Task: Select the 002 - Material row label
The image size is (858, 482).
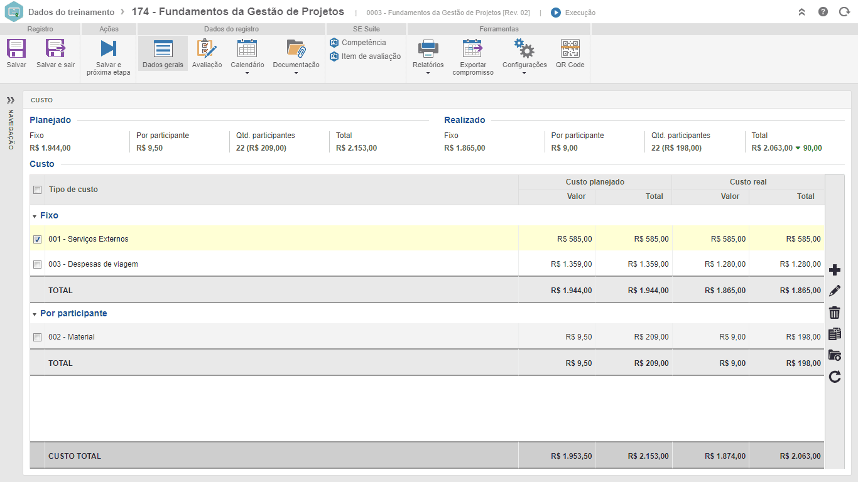Action: pos(72,337)
